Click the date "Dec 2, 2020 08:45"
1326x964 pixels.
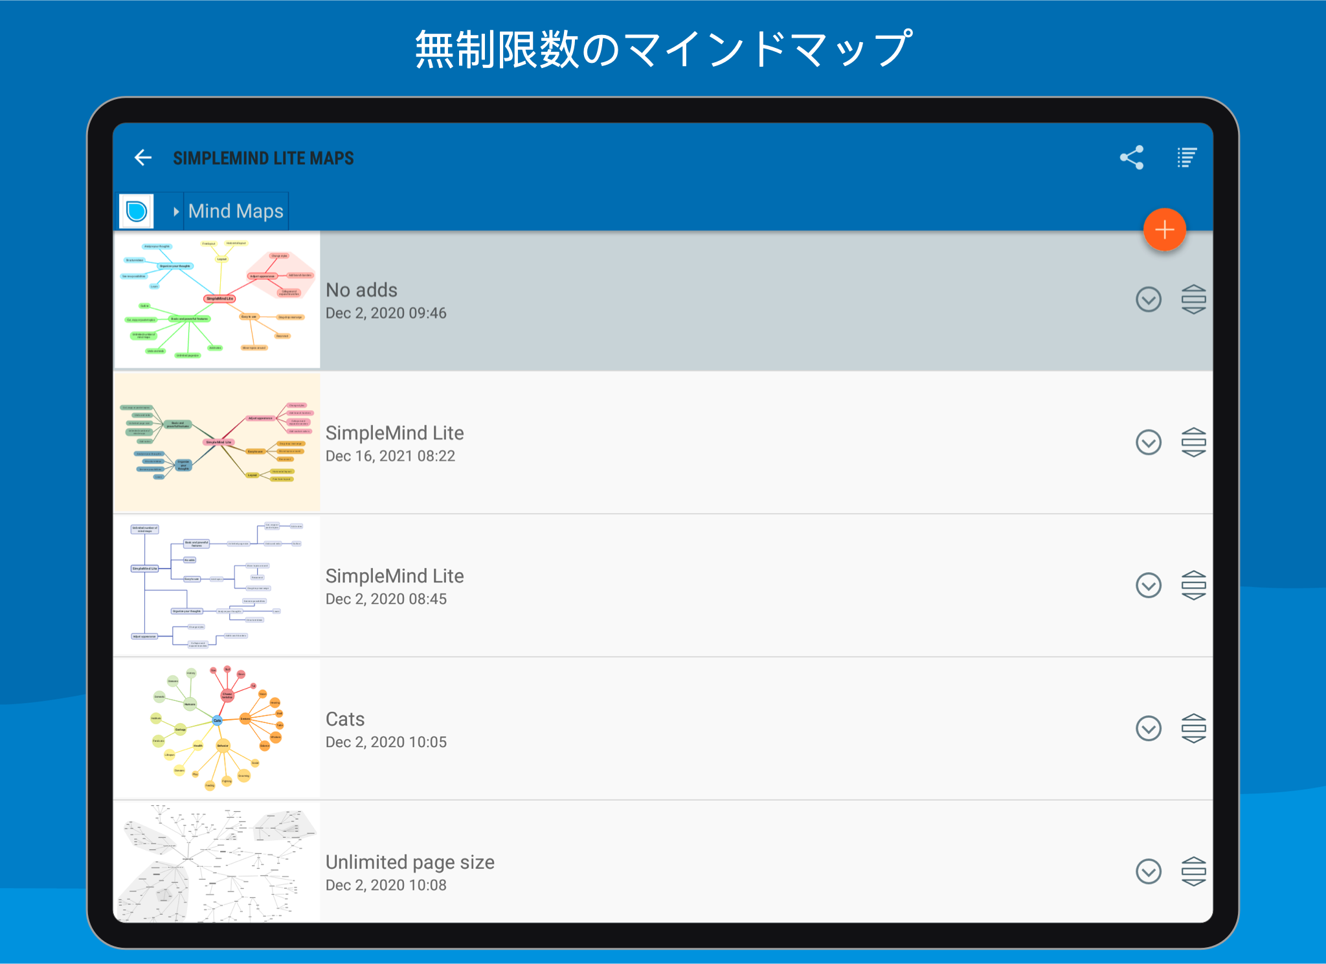(x=386, y=599)
